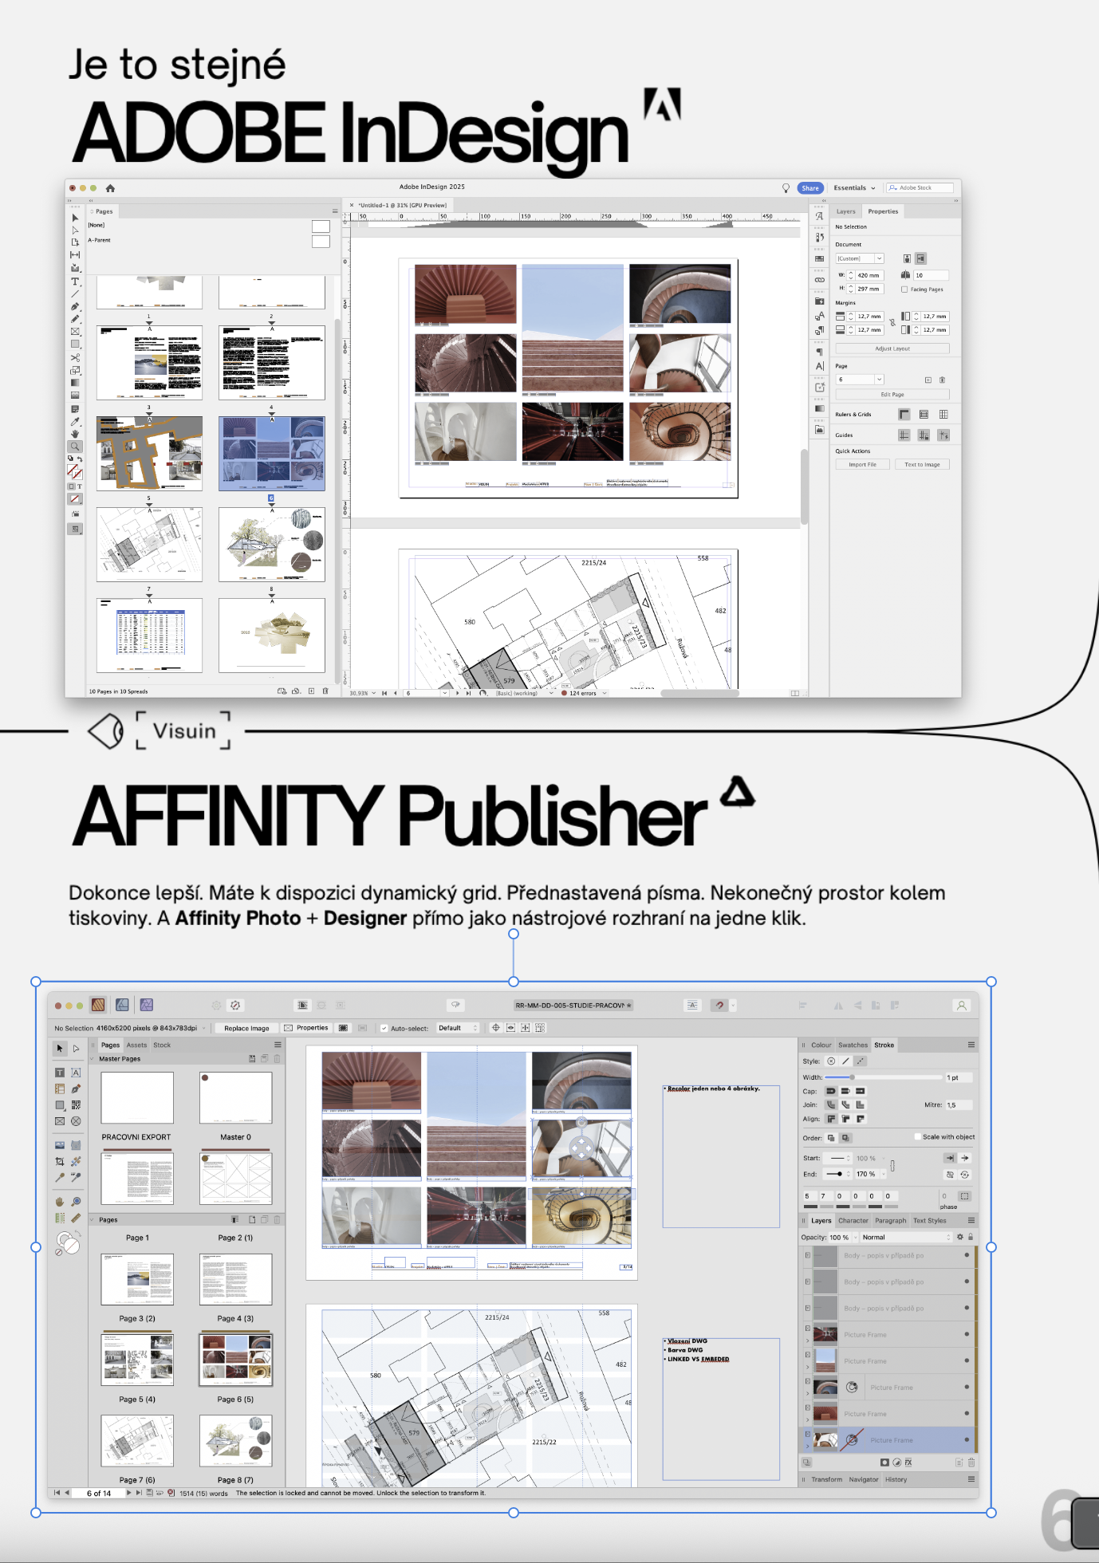Open the Normal blend mode dropdown
1099x1563 pixels.
(907, 1237)
